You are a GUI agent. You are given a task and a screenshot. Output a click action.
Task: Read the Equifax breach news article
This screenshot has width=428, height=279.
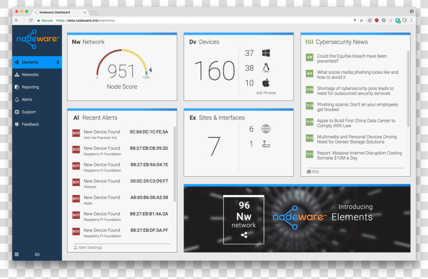(x=352, y=59)
